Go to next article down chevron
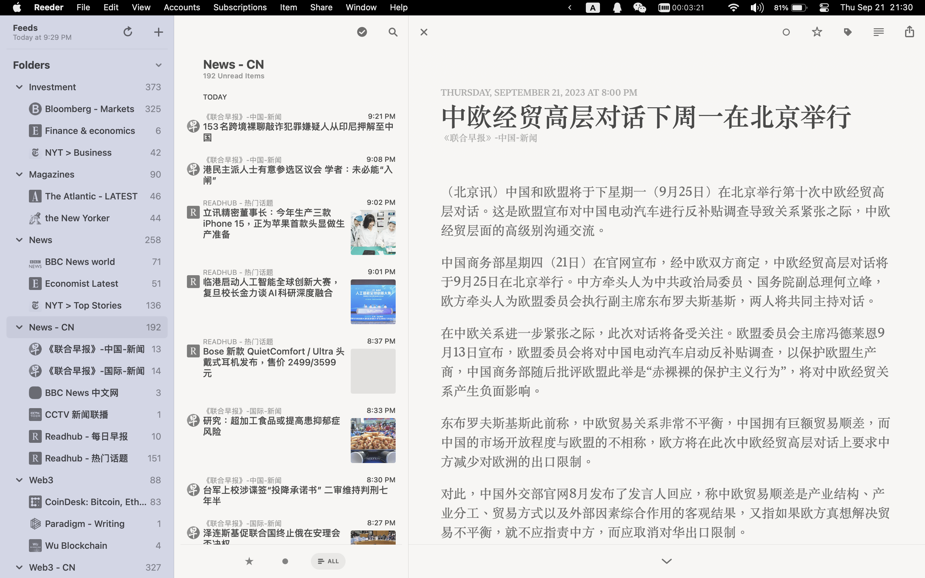 pos(667,561)
